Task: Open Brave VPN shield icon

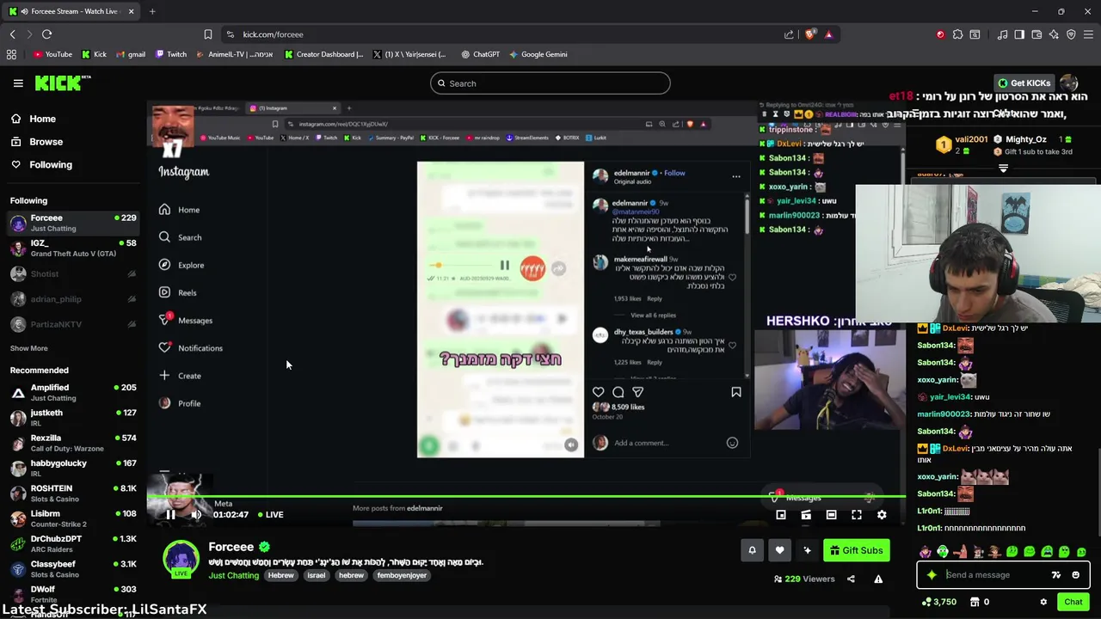Action: 1071,34
